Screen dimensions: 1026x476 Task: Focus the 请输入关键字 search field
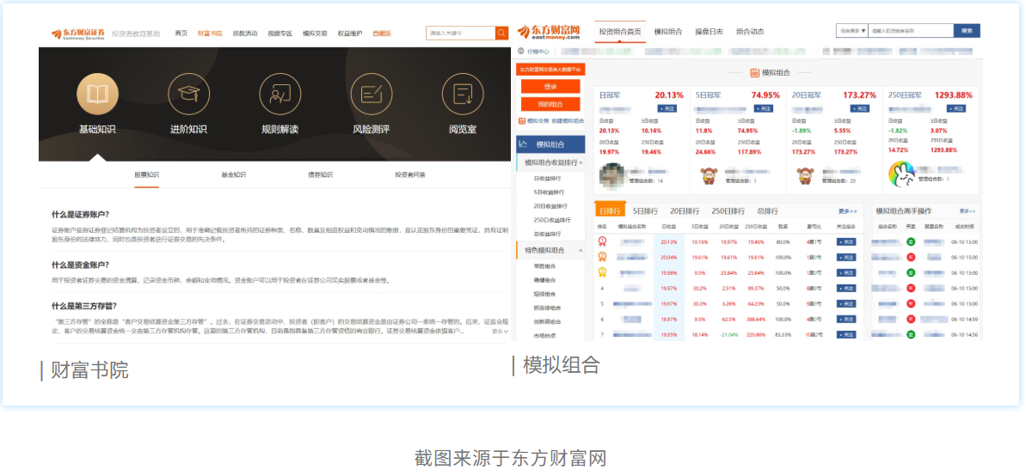tap(461, 33)
